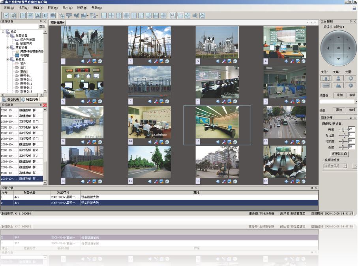Toggle the pin on 报警记录 panel

pyautogui.click(x=311, y=188)
